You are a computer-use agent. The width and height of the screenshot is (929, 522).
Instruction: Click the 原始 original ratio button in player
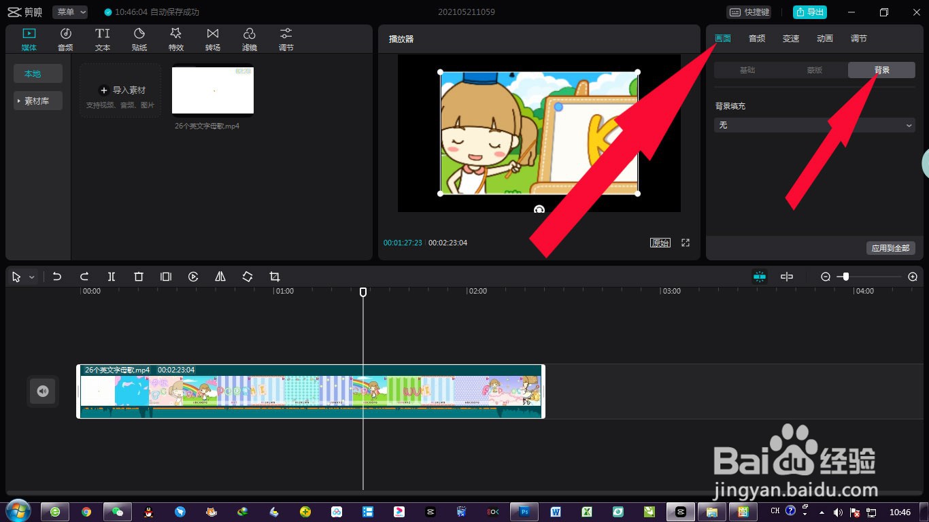660,243
